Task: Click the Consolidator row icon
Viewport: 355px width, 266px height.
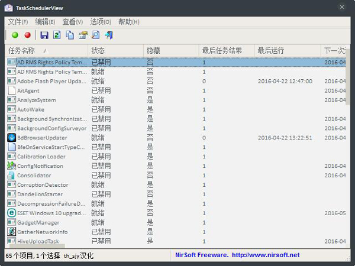Action: click(x=12, y=176)
